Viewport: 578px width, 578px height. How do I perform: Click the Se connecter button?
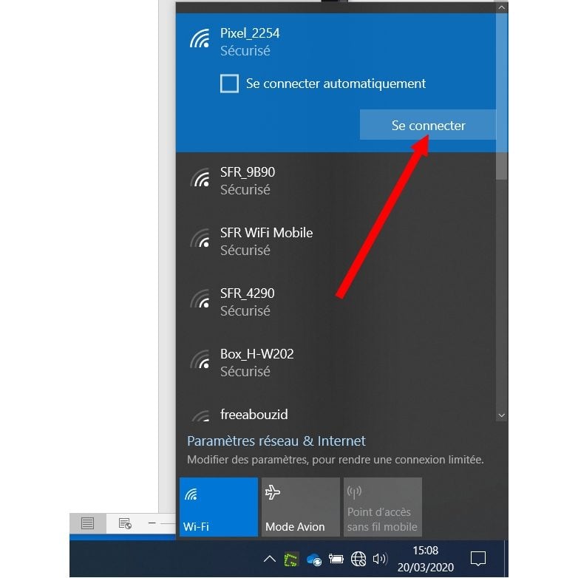(428, 125)
